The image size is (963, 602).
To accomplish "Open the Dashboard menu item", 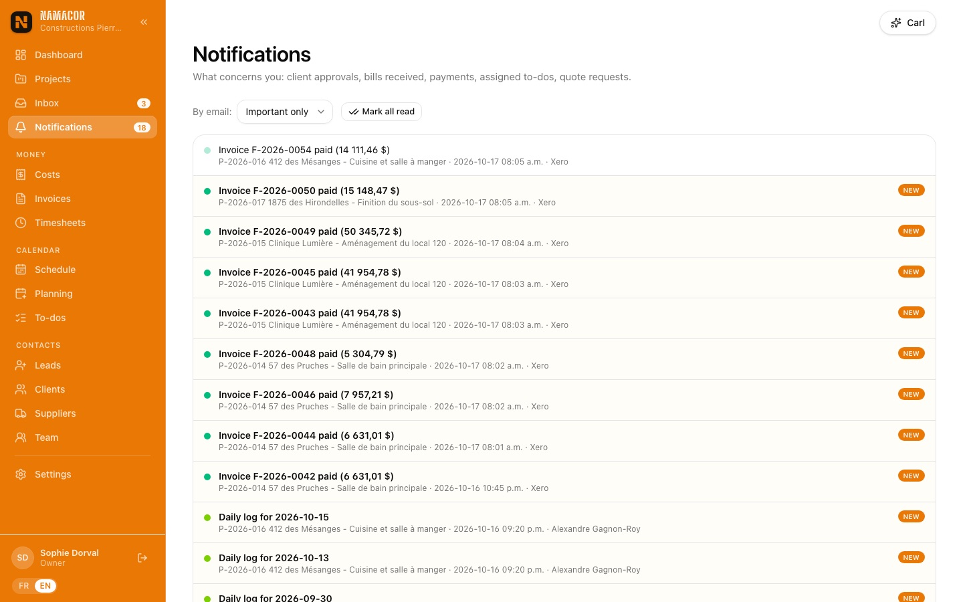I will click(82, 55).
